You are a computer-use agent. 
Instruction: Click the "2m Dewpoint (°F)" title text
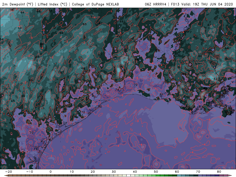pyautogui.click(x=18, y=4)
